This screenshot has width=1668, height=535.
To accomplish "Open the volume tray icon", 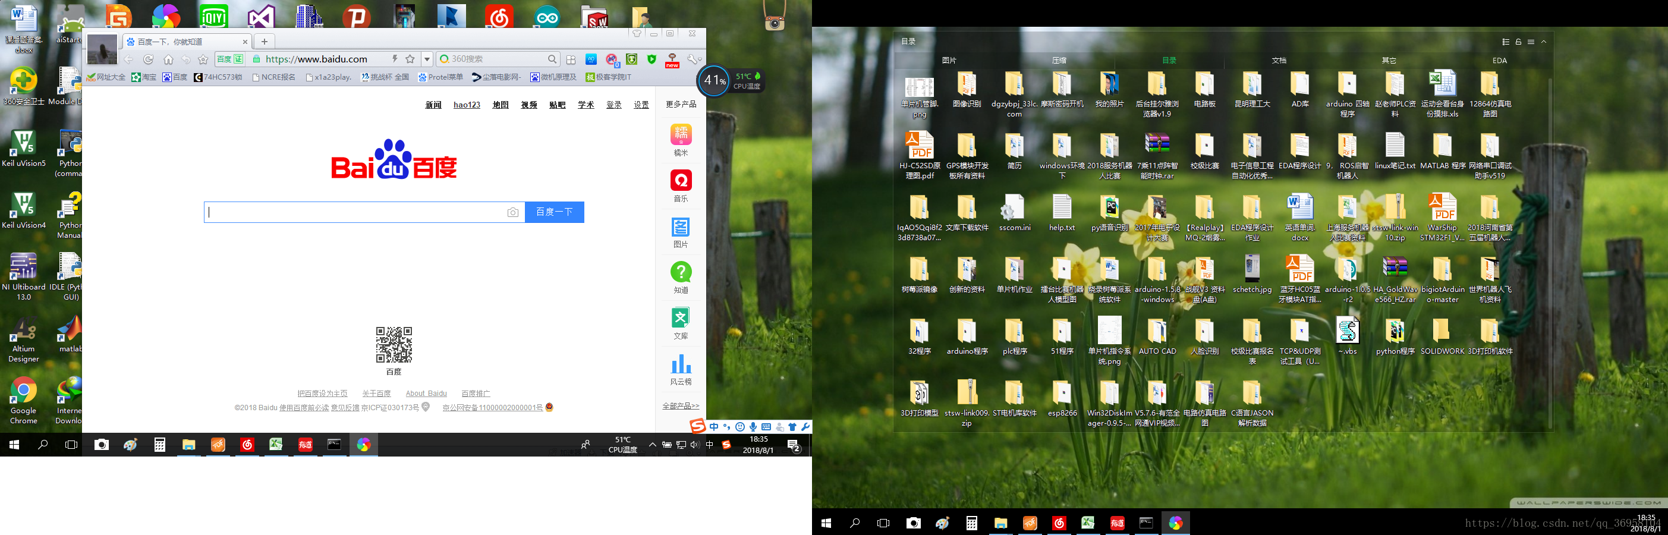I will [x=695, y=445].
